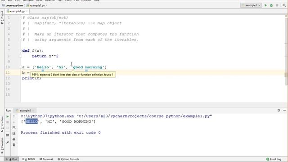Open the Event Log
Viewport: 288px width, 162px height.
pos(274,159)
